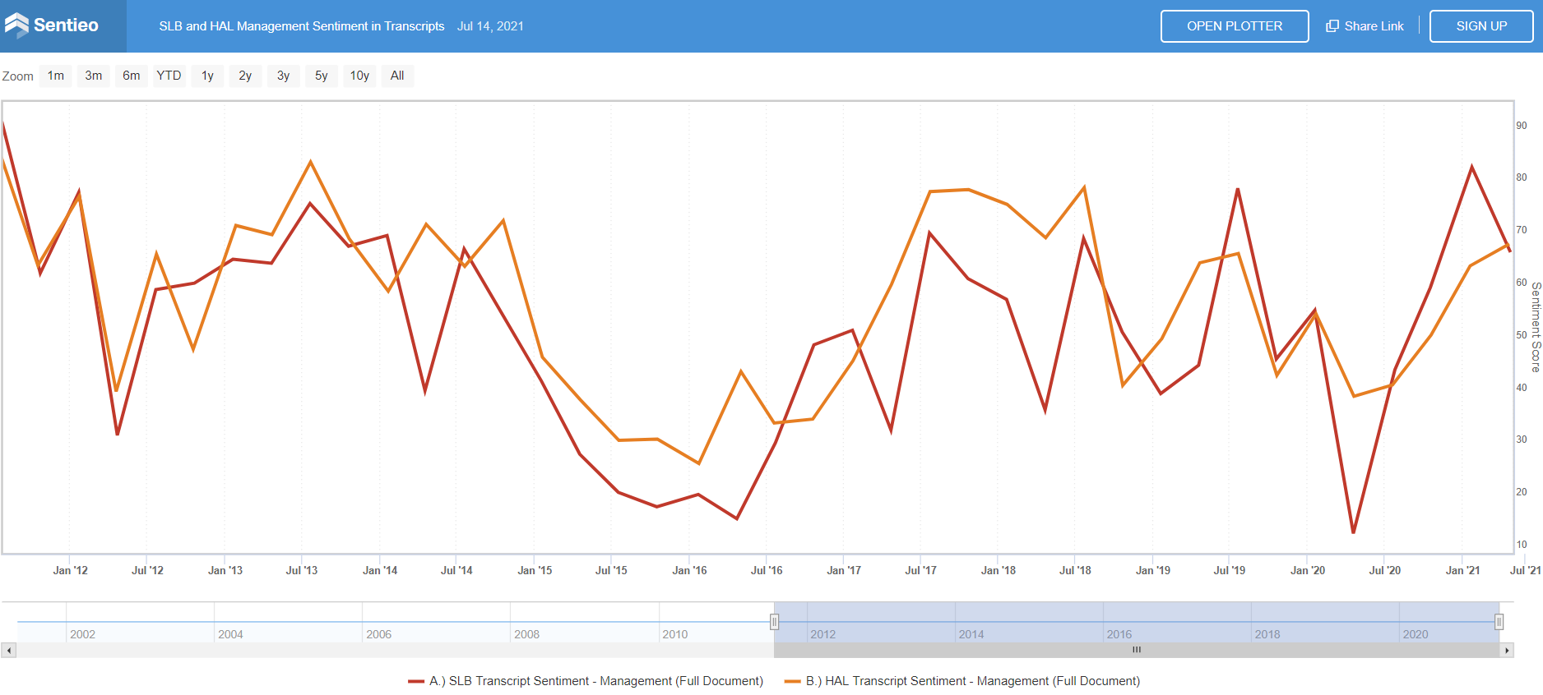
Task: Click the Jul 14, 2021 date
Action: 490,26
